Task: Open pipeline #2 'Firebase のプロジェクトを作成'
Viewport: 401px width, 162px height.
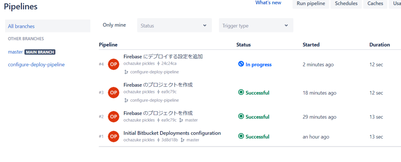Action: (158, 113)
